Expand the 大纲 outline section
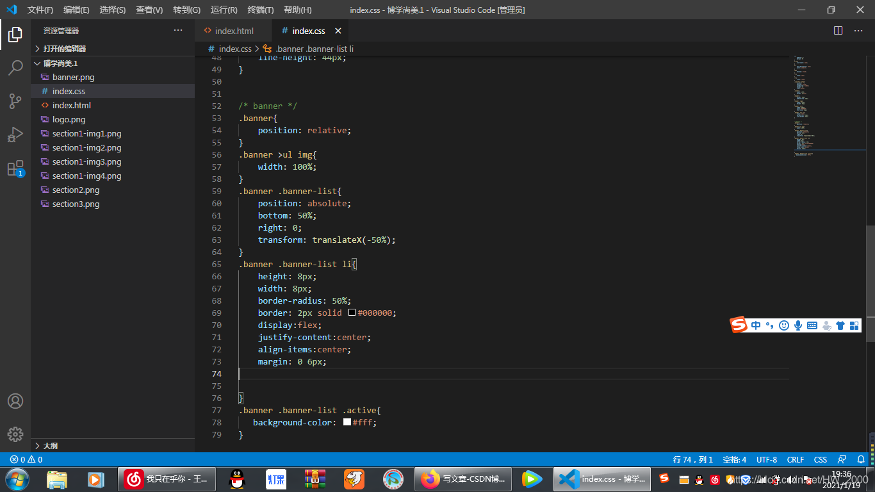The image size is (875, 492). point(113,445)
